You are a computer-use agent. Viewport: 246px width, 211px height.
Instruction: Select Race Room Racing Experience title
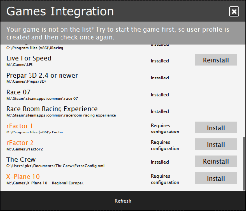[52, 109]
